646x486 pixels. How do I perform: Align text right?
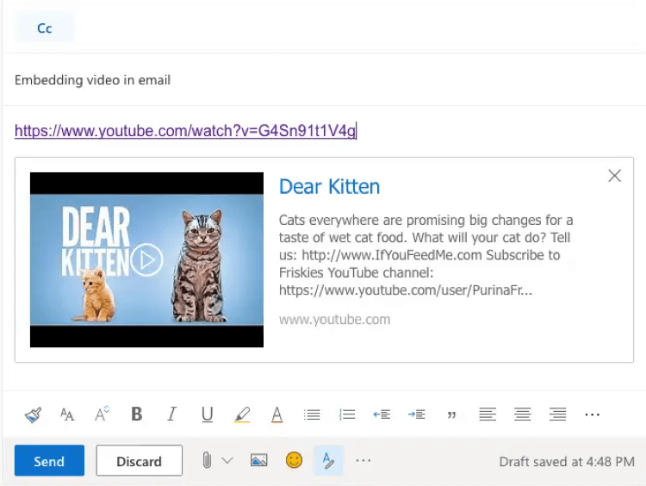point(557,414)
